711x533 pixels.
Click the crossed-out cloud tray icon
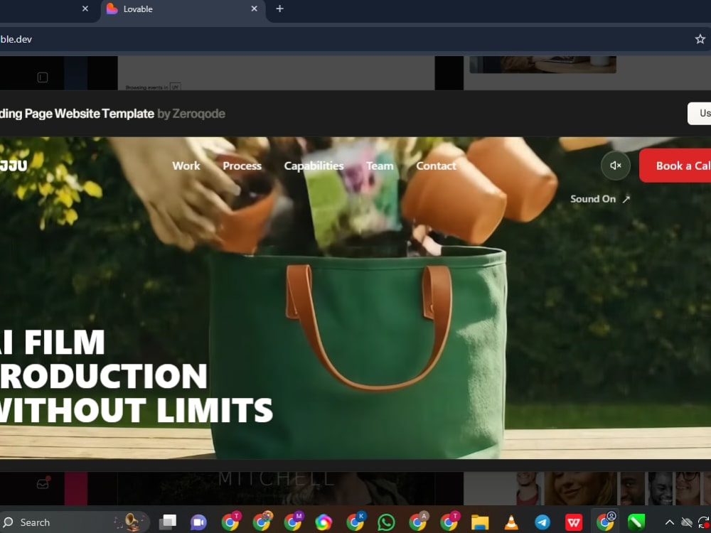(x=687, y=522)
